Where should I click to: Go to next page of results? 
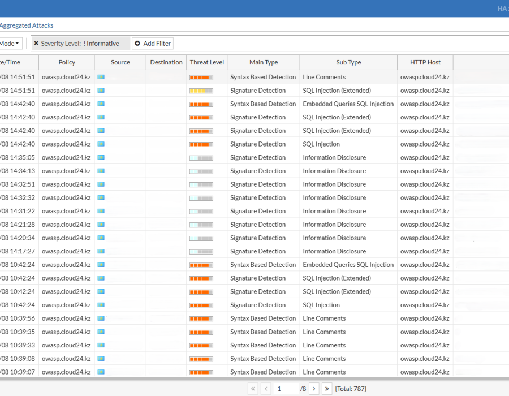tap(314, 389)
